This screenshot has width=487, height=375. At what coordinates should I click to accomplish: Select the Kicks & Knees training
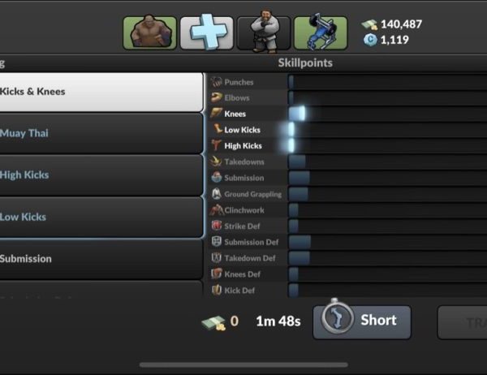click(x=101, y=92)
